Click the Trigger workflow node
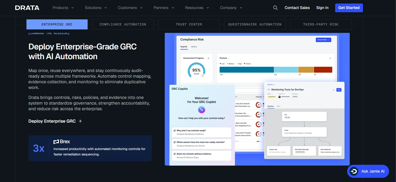The image size is (396, 182). [x=304, y=132]
